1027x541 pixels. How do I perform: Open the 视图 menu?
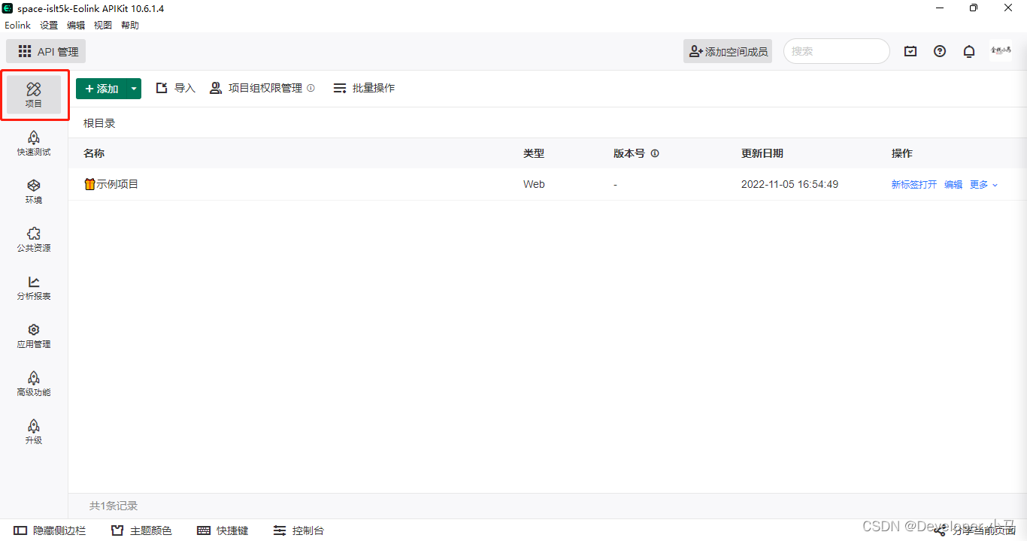[x=103, y=25]
